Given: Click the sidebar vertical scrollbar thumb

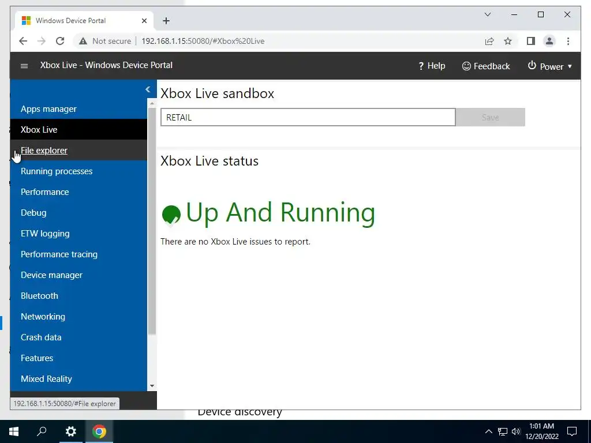Looking at the screenshot, I should 152,221.
